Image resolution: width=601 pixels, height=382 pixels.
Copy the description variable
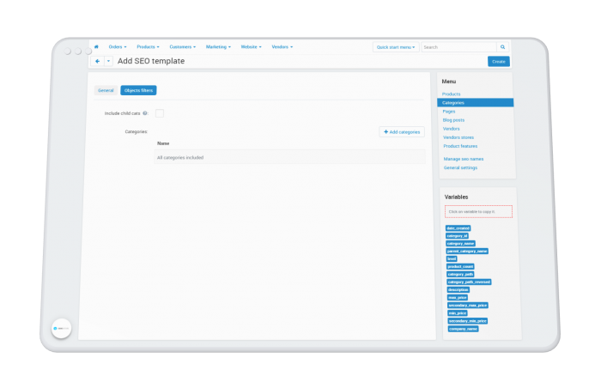458,289
